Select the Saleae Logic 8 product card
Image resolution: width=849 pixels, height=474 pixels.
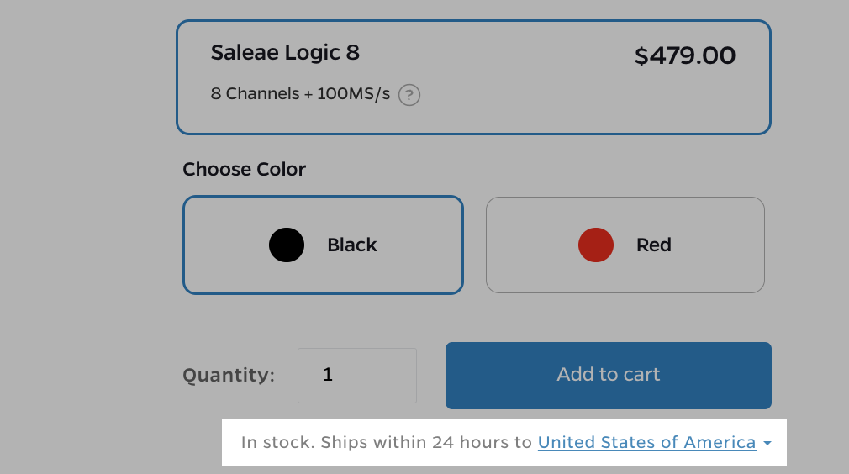(473, 77)
